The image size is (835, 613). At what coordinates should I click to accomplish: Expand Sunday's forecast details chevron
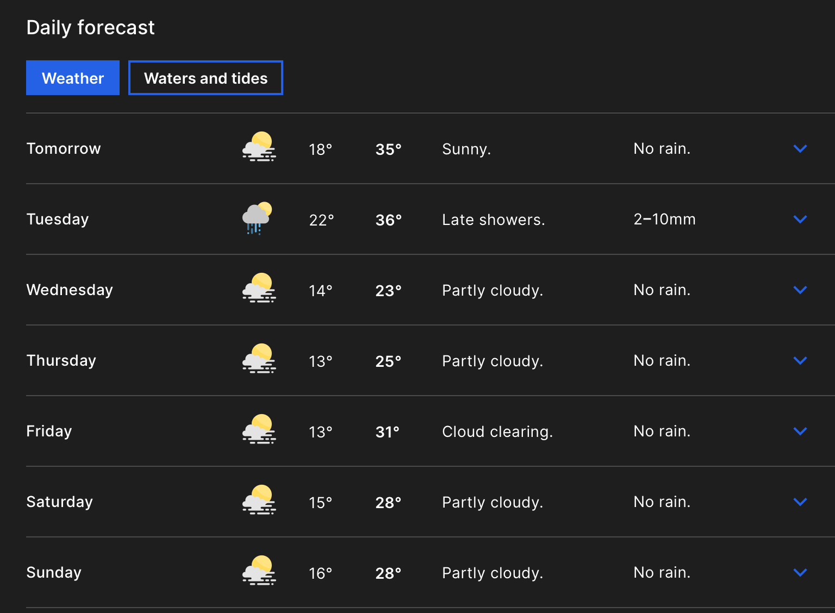tap(800, 572)
